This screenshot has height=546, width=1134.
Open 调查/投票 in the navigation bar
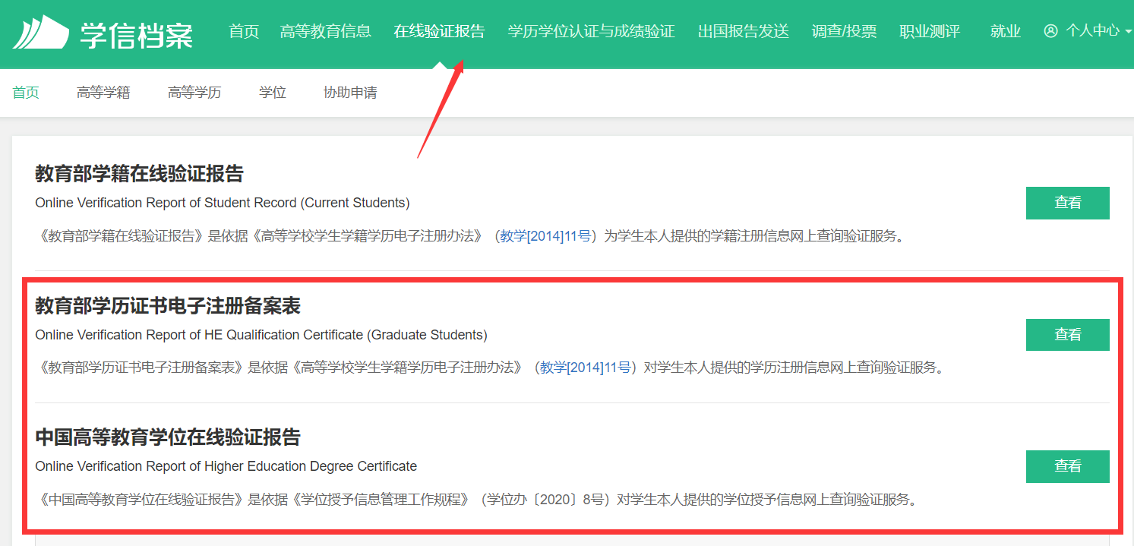844,31
